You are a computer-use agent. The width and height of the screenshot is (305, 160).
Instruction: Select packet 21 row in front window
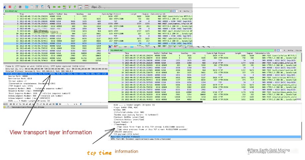point(202,99)
